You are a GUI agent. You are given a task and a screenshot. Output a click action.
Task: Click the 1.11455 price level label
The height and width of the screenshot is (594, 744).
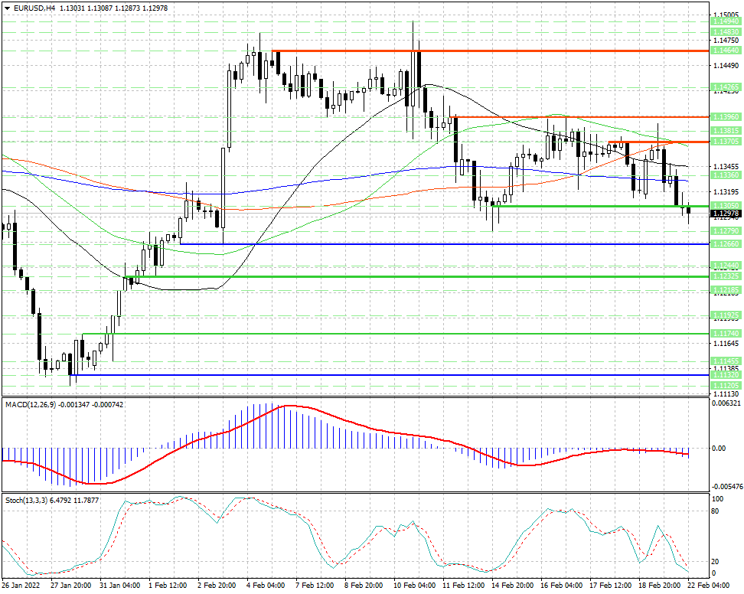[726, 361]
